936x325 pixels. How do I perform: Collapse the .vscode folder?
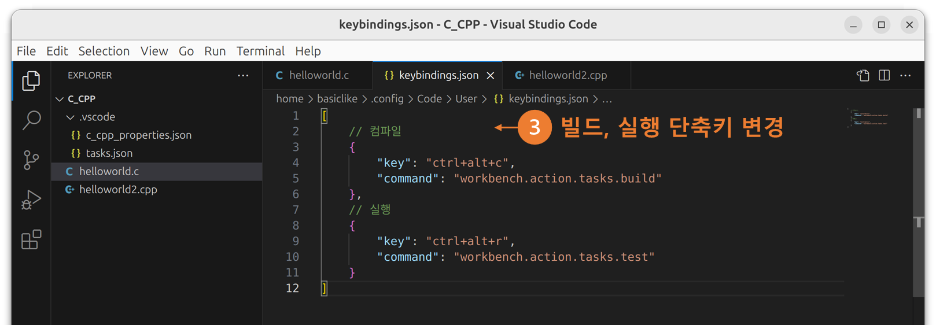(x=70, y=117)
